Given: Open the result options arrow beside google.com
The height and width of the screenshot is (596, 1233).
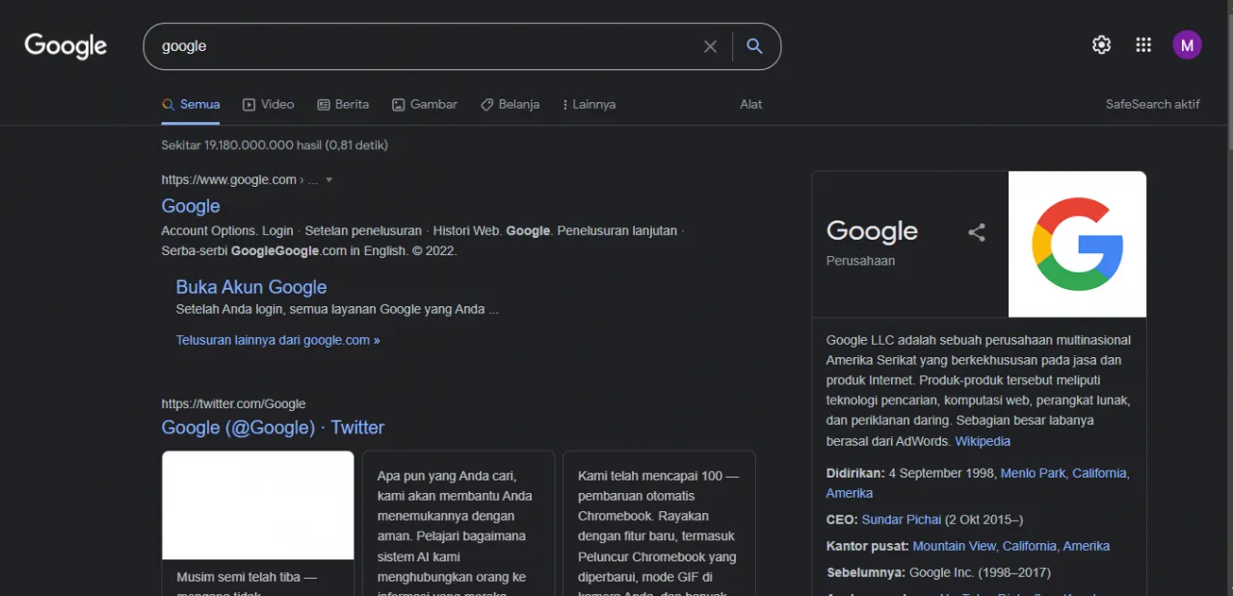Looking at the screenshot, I should point(328,180).
